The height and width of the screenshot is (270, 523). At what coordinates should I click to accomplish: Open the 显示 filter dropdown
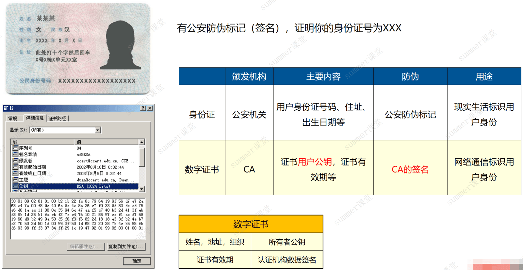point(98,130)
